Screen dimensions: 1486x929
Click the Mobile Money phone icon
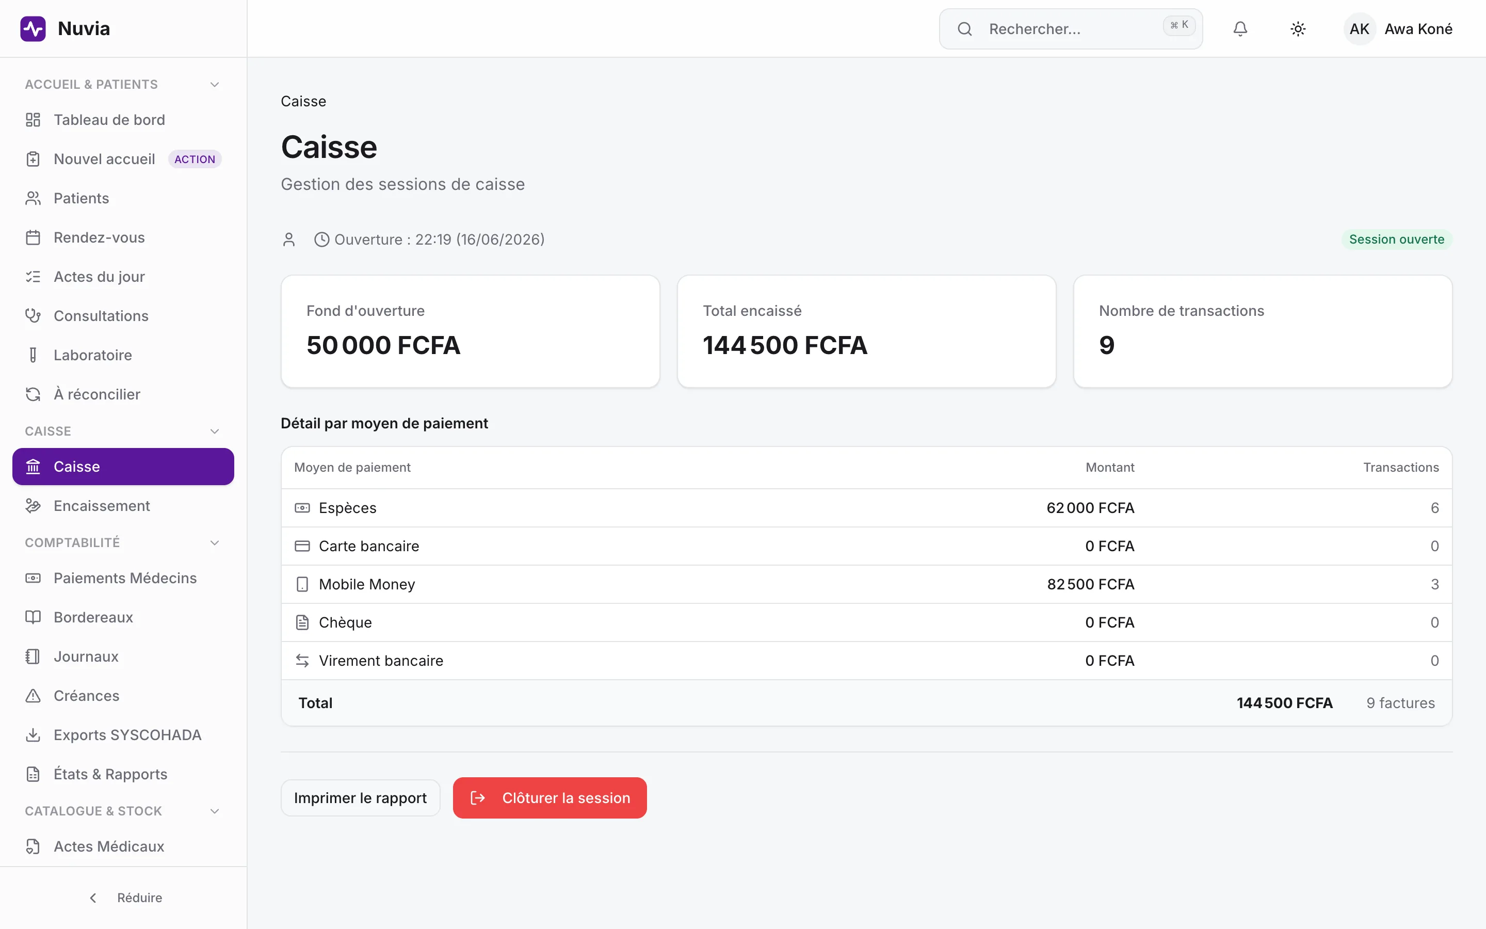point(302,584)
